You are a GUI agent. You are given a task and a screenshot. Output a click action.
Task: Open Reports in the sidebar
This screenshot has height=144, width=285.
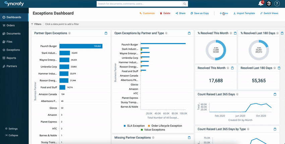click(x=14, y=58)
